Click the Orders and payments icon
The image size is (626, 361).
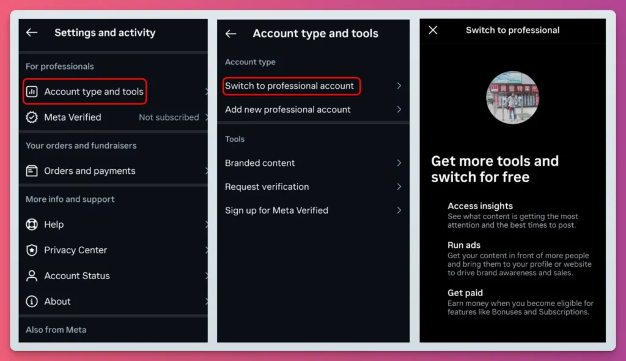click(x=32, y=171)
